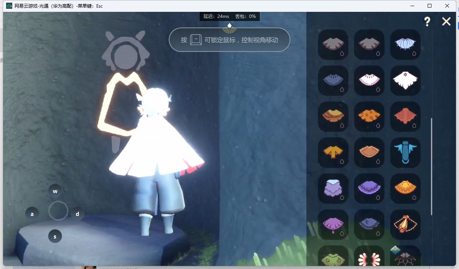
Task: Click the latency readout 延迟：24ms
Action: (x=216, y=16)
